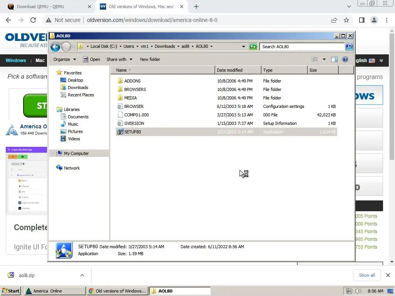Sort by Size column header
This screenshot has height=296, width=395.
point(323,70)
